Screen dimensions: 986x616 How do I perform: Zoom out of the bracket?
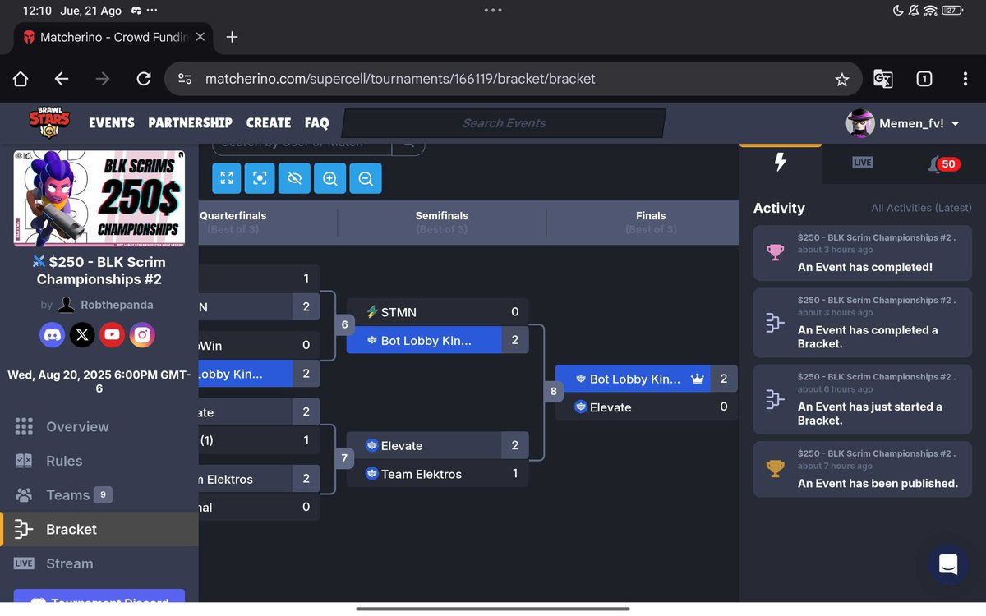[x=366, y=178]
